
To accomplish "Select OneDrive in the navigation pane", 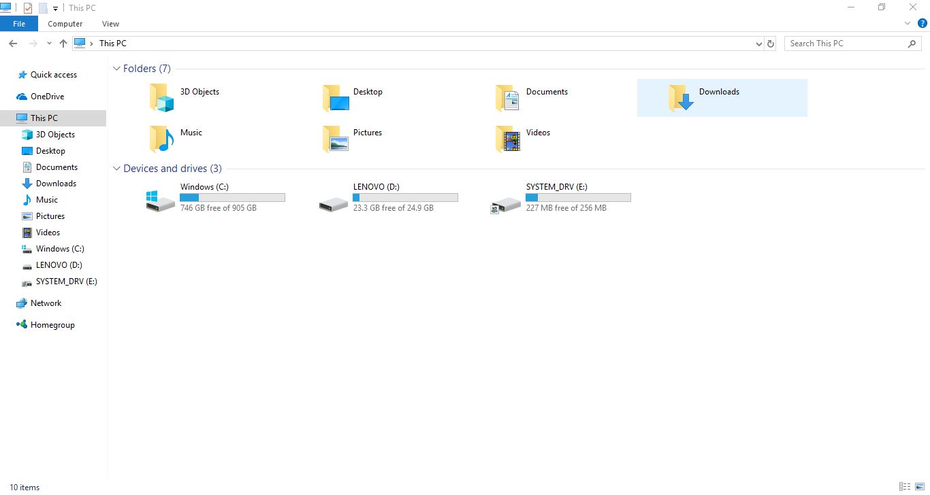I will pos(47,97).
